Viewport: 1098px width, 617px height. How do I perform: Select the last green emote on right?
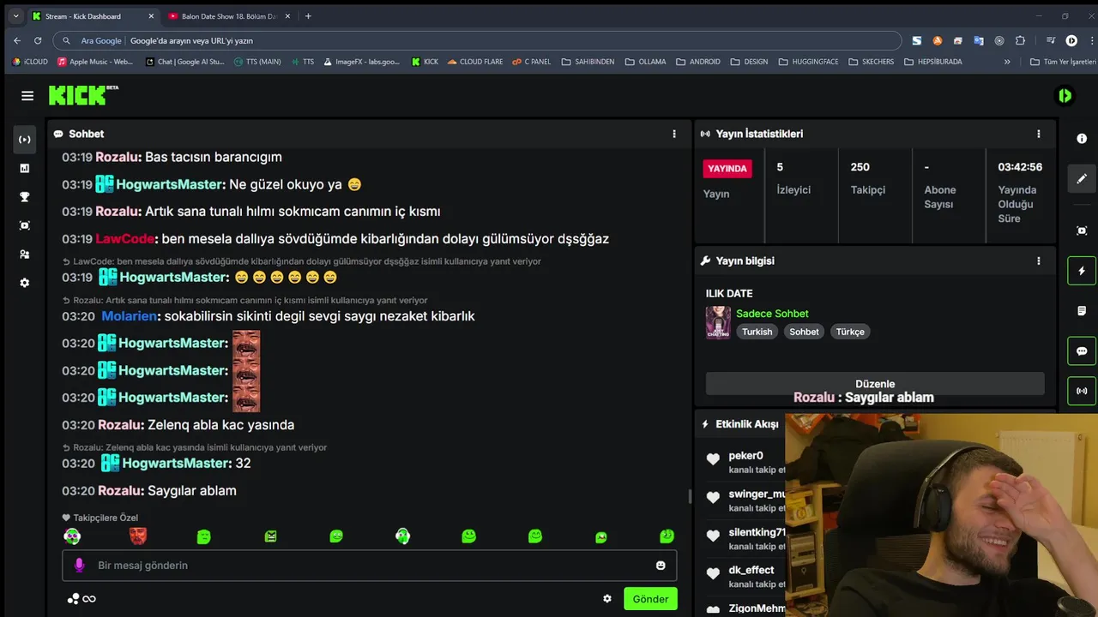click(667, 536)
